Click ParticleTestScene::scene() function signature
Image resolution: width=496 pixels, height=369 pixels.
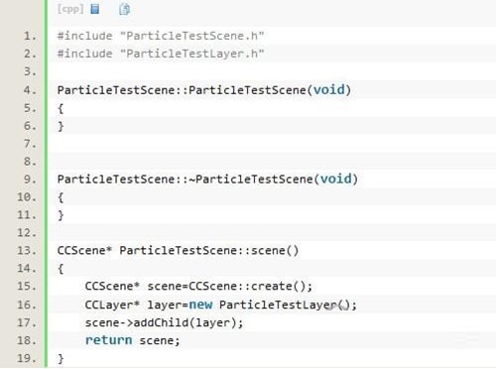pos(209,250)
